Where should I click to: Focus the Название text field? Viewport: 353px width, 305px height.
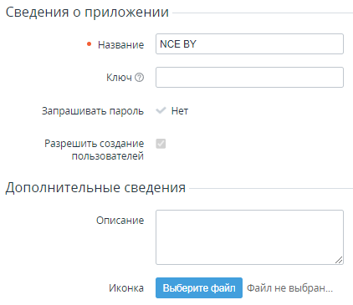point(249,44)
